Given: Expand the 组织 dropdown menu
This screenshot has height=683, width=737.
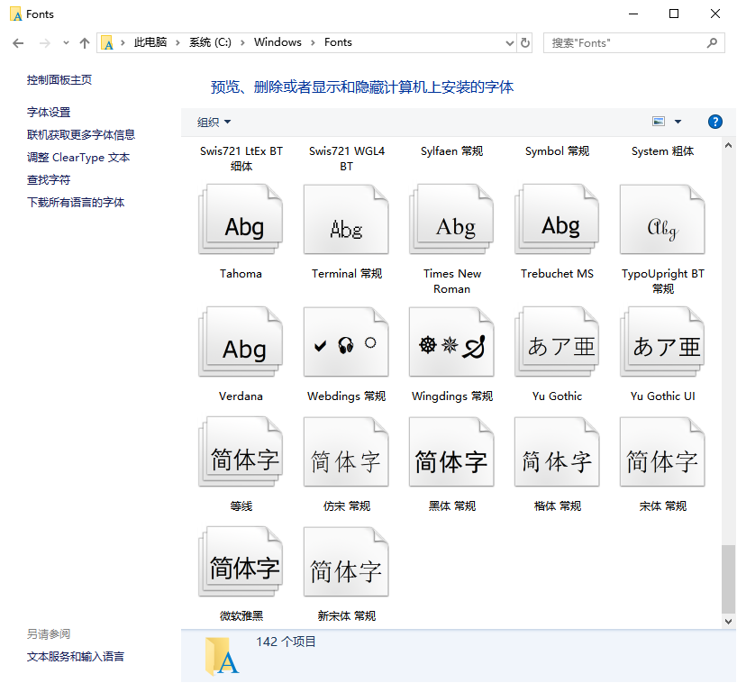Looking at the screenshot, I should click(214, 122).
